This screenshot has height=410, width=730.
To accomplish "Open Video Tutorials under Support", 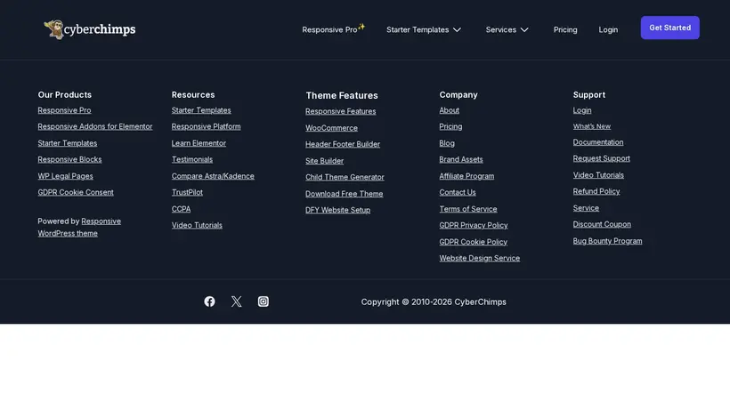I will tap(598, 175).
